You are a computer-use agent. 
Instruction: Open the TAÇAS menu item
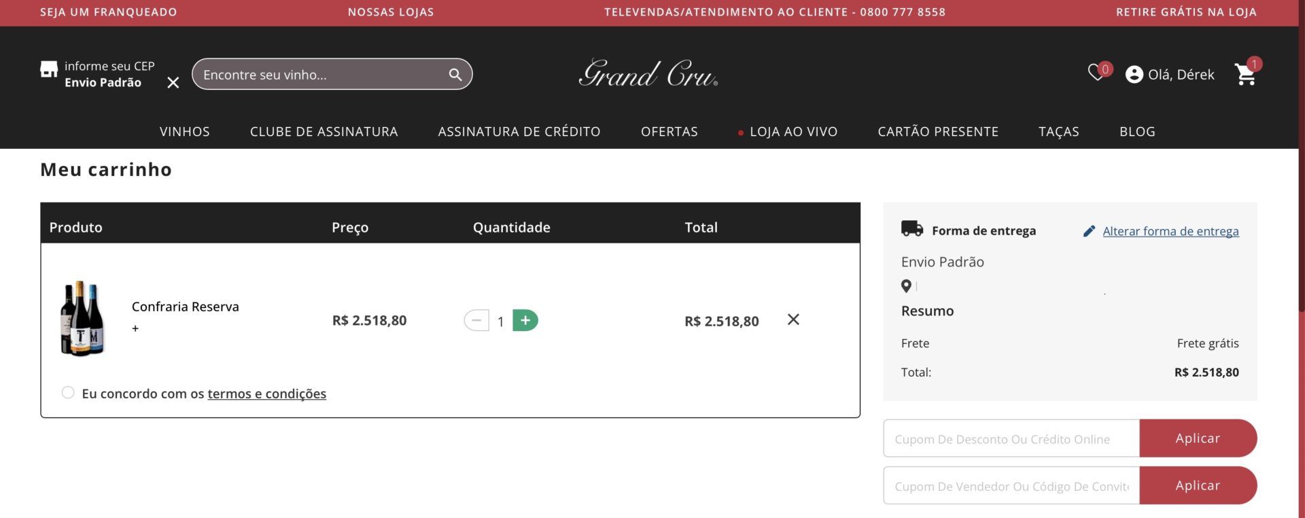(x=1059, y=131)
